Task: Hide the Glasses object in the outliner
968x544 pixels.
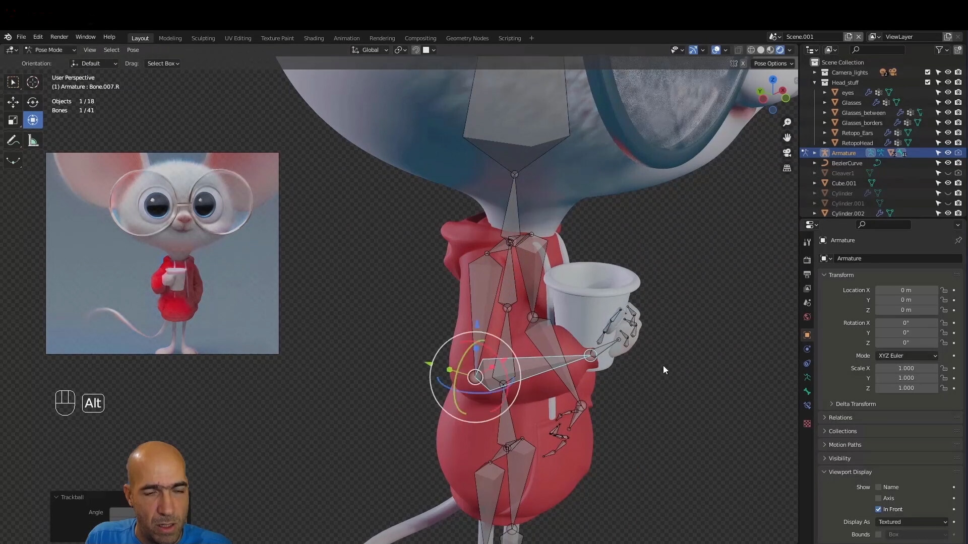Action: [948, 102]
